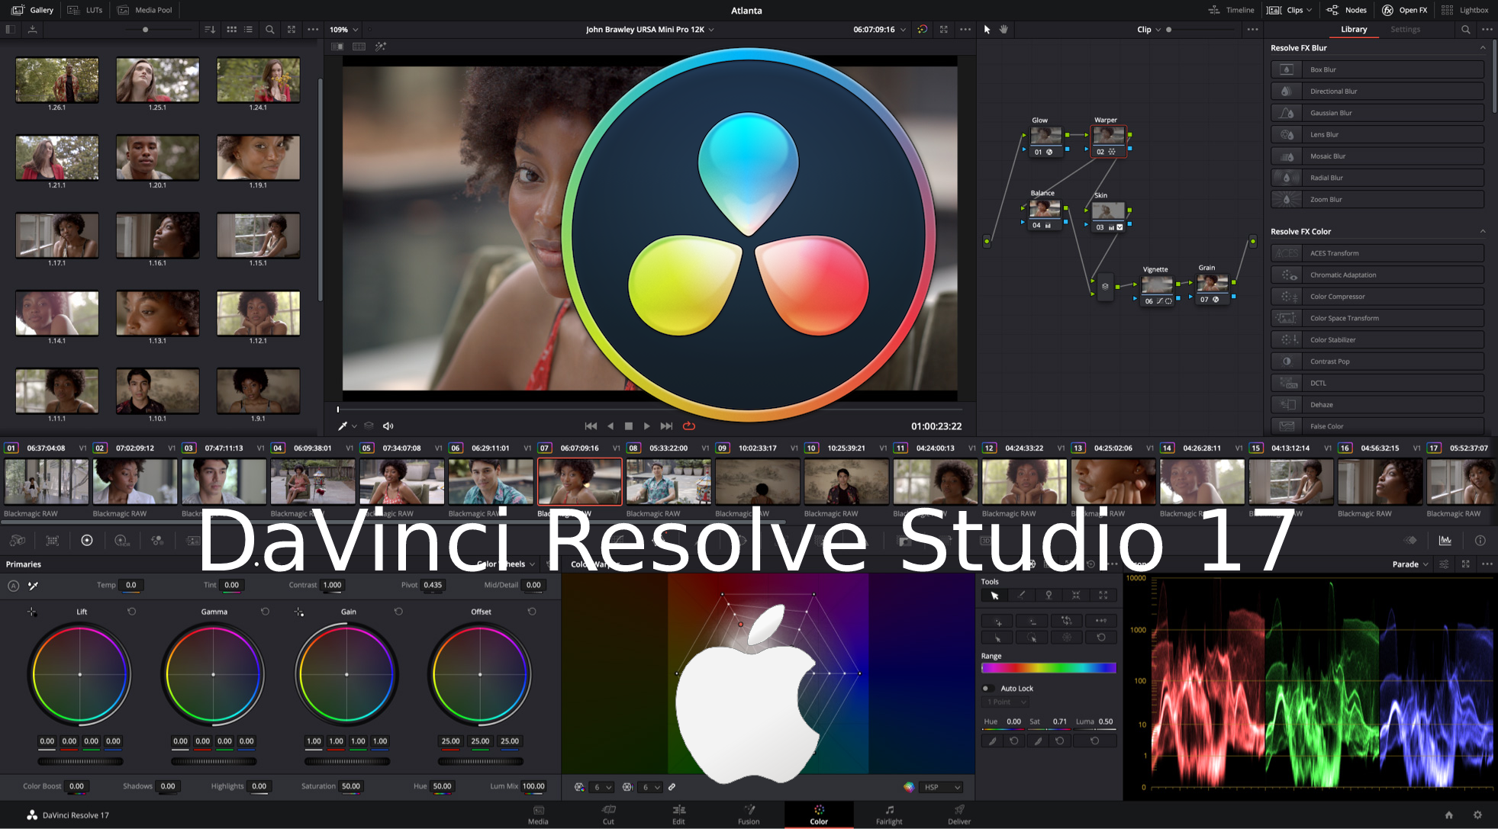The image size is (1498, 829).
Task: Click the Gaussian Blur Resolve FX icon
Action: pos(1289,112)
